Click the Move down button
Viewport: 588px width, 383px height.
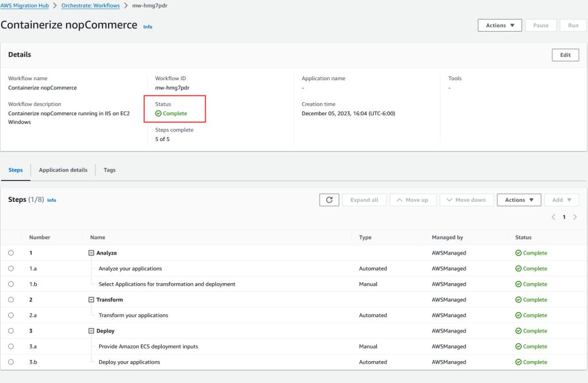click(x=466, y=200)
